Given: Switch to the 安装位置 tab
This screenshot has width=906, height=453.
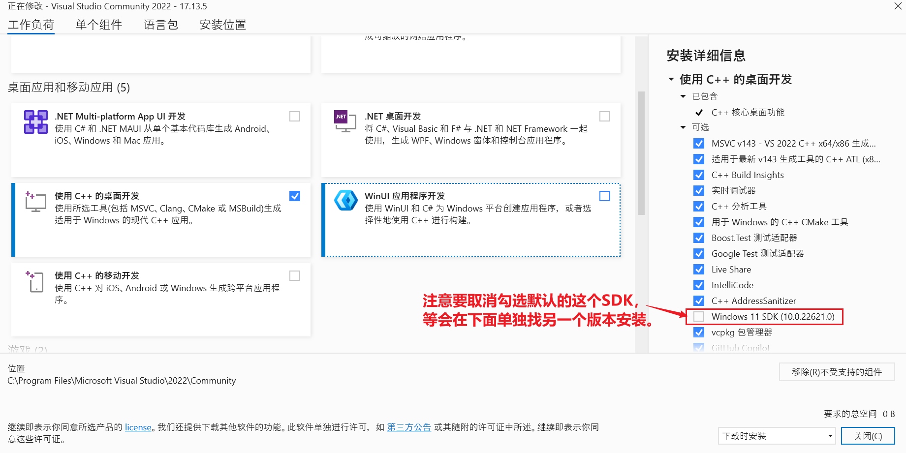Looking at the screenshot, I should coord(223,25).
